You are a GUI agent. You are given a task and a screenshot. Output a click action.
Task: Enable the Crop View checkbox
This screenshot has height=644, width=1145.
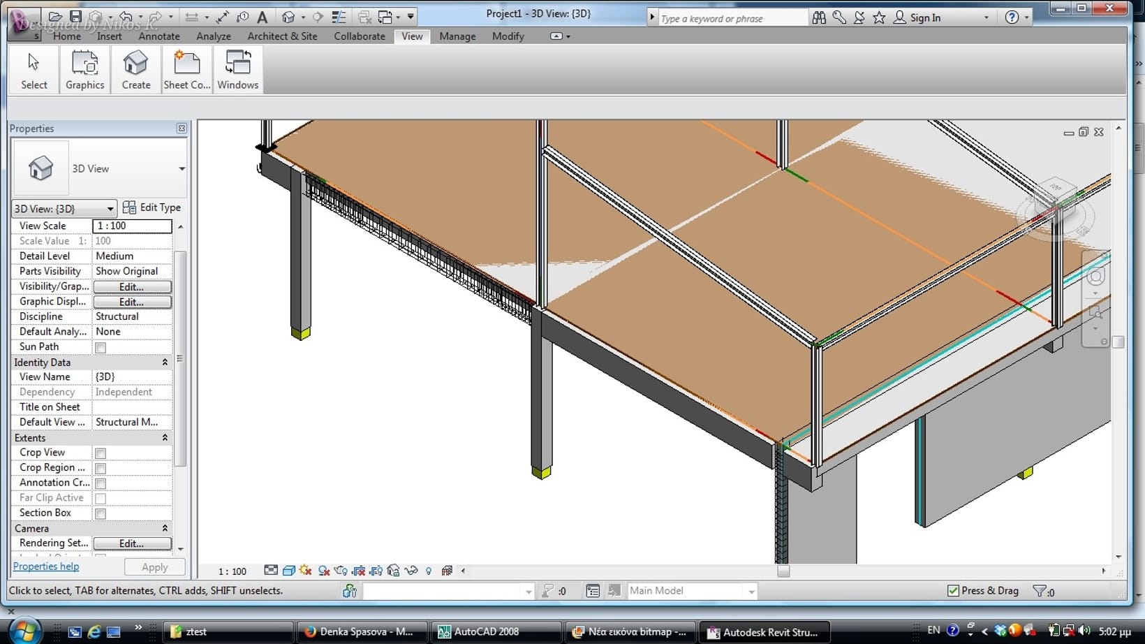pos(101,453)
